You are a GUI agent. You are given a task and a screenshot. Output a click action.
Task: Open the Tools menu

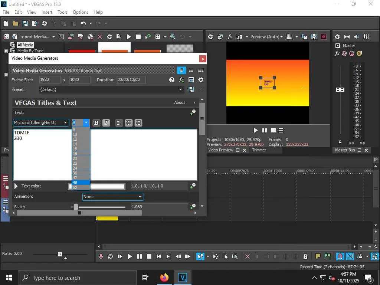[62, 12]
